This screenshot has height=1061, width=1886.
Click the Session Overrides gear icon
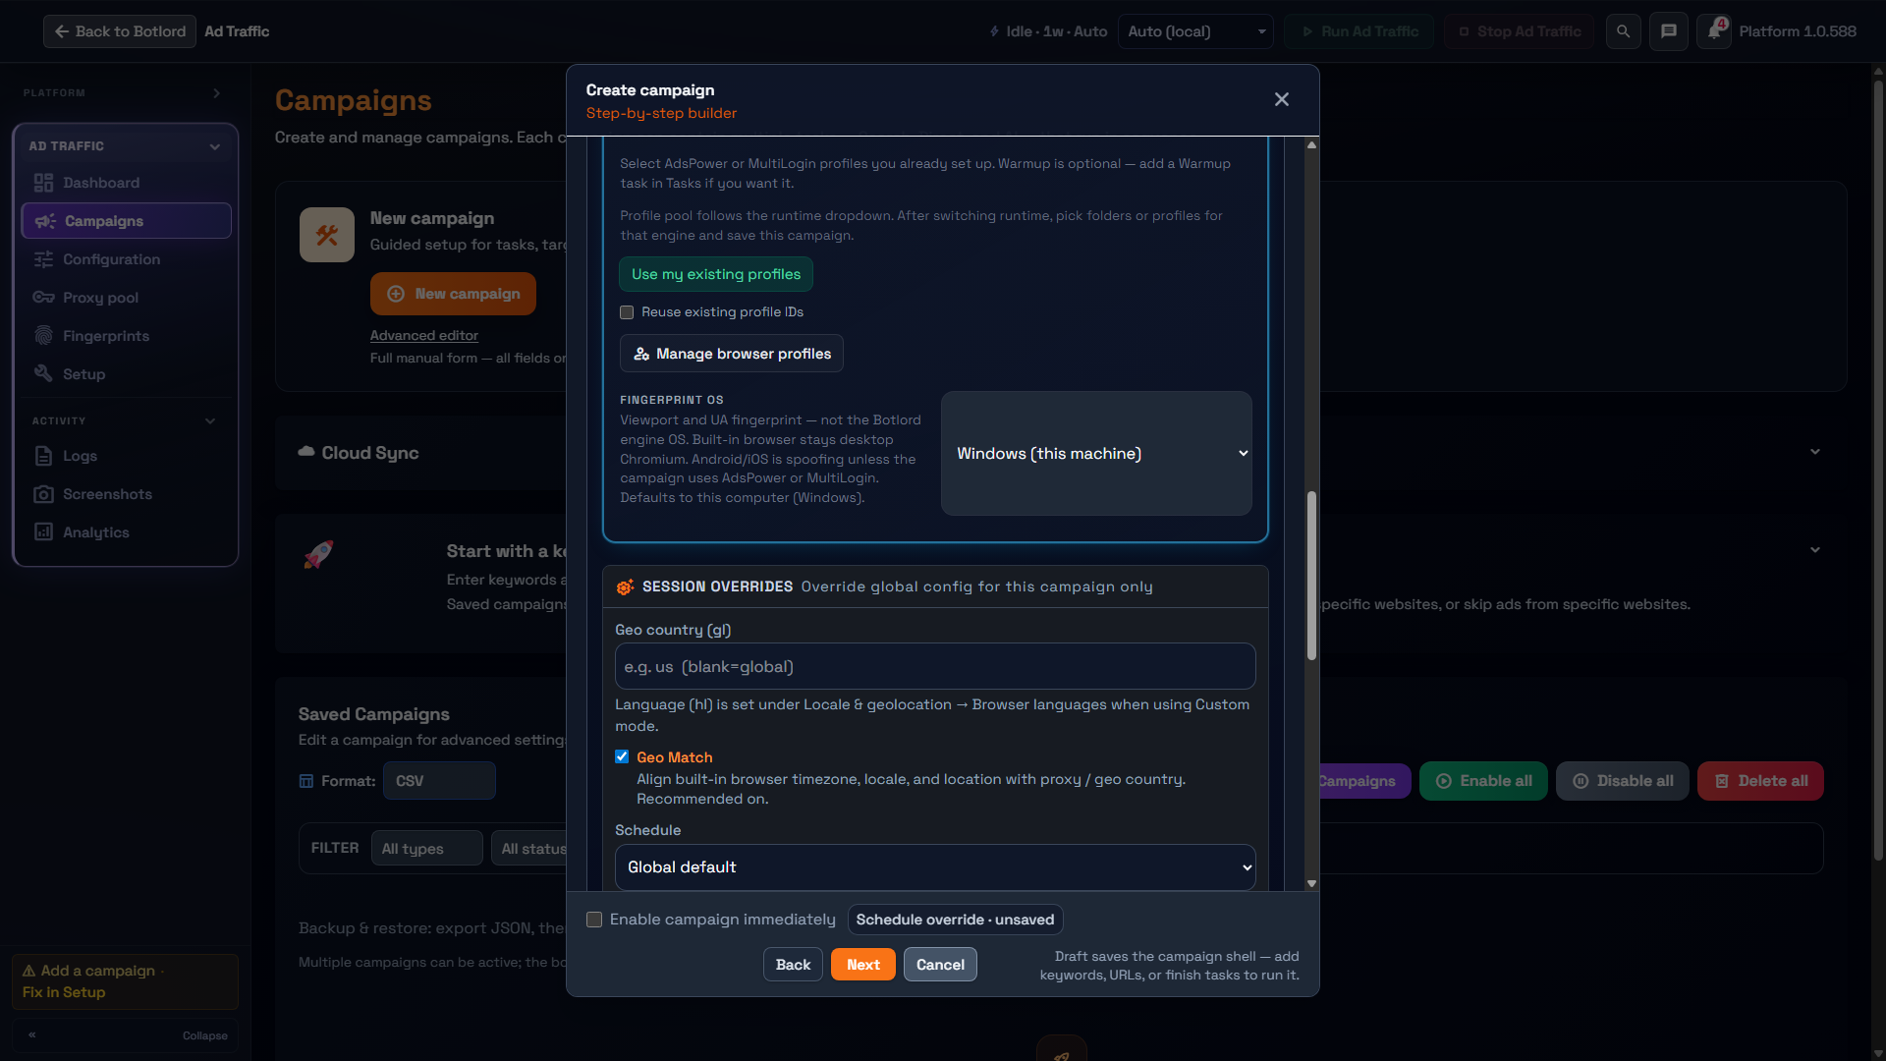tap(625, 587)
